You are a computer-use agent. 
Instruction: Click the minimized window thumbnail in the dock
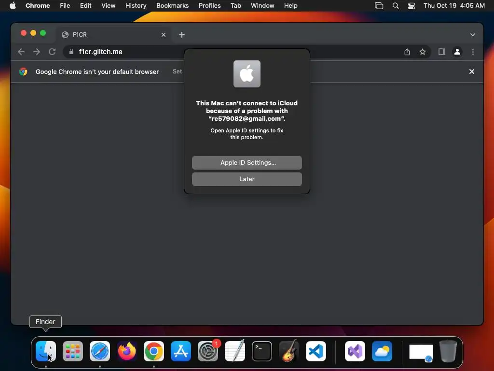point(421,352)
